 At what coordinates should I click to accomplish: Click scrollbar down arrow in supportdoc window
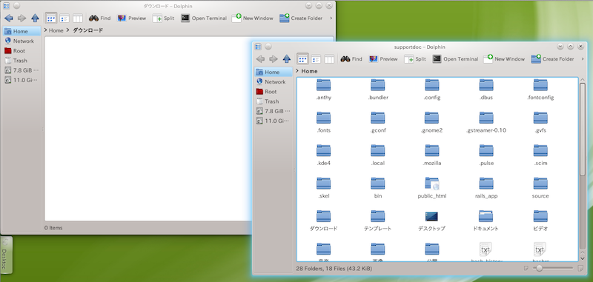[x=583, y=258]
